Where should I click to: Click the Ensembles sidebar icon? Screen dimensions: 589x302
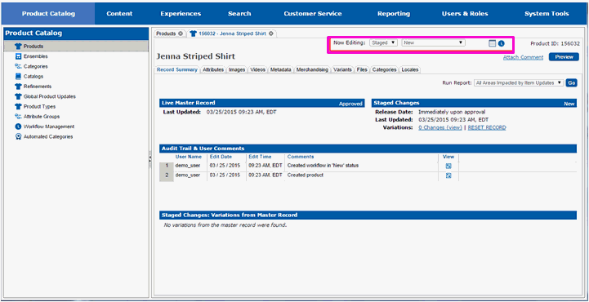(18, 56)
